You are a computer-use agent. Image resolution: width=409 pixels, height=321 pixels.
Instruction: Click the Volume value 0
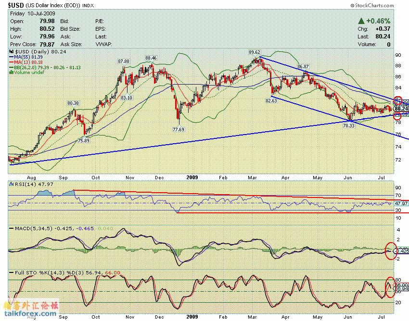[389, 44]
